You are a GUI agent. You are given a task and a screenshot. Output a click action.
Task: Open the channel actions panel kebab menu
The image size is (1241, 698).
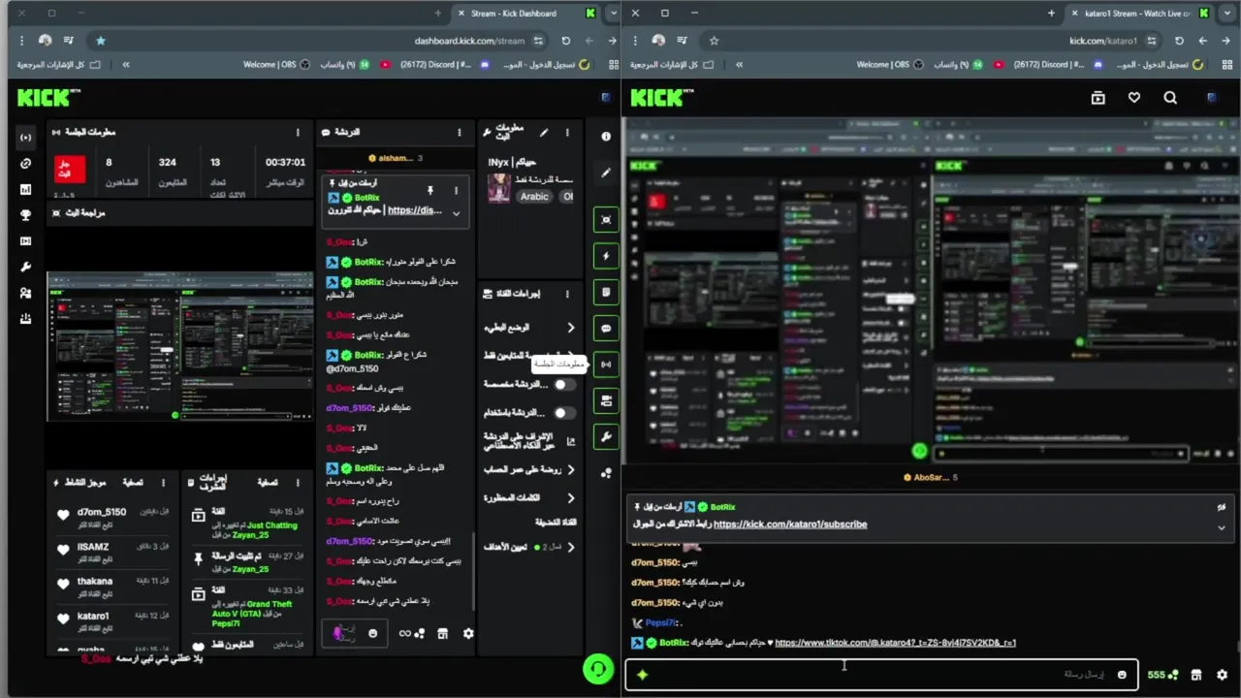[x=567, y=294]
